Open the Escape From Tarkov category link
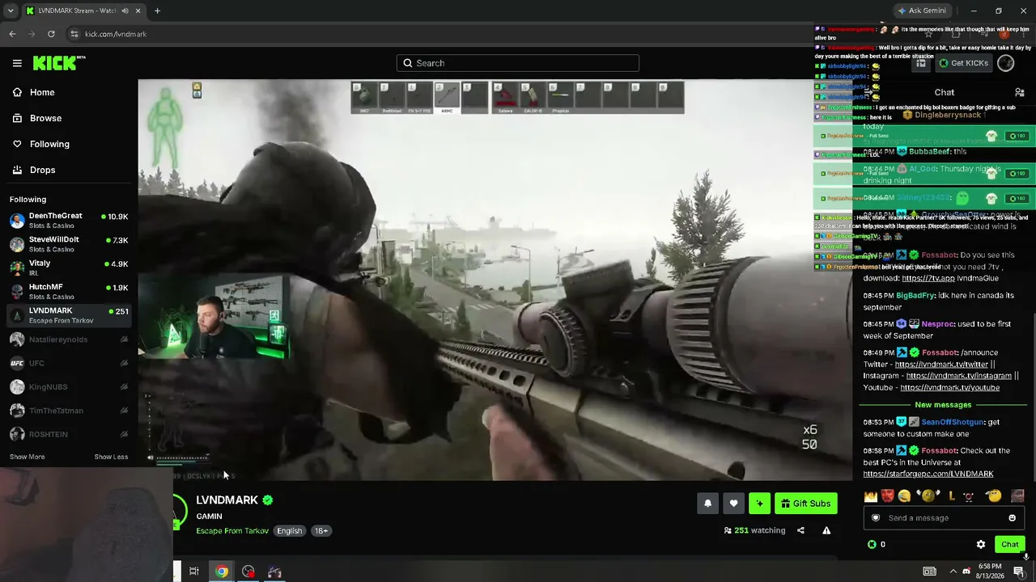This screenshot has height=582, width=1036. tap(232, 531)
